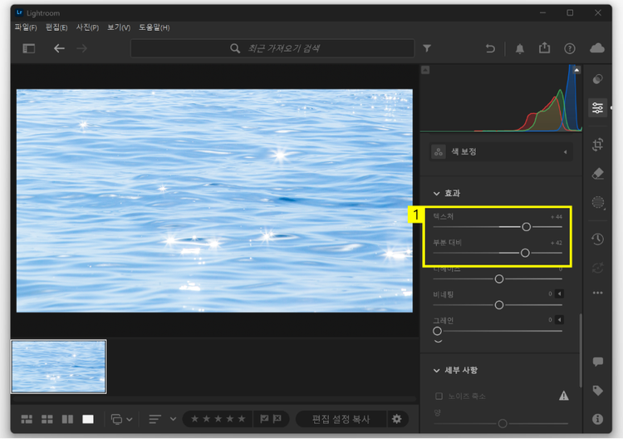Rate the photo one star
Image resolution: width=623 pixels, height=439 pixels.
tap(194, 419)
